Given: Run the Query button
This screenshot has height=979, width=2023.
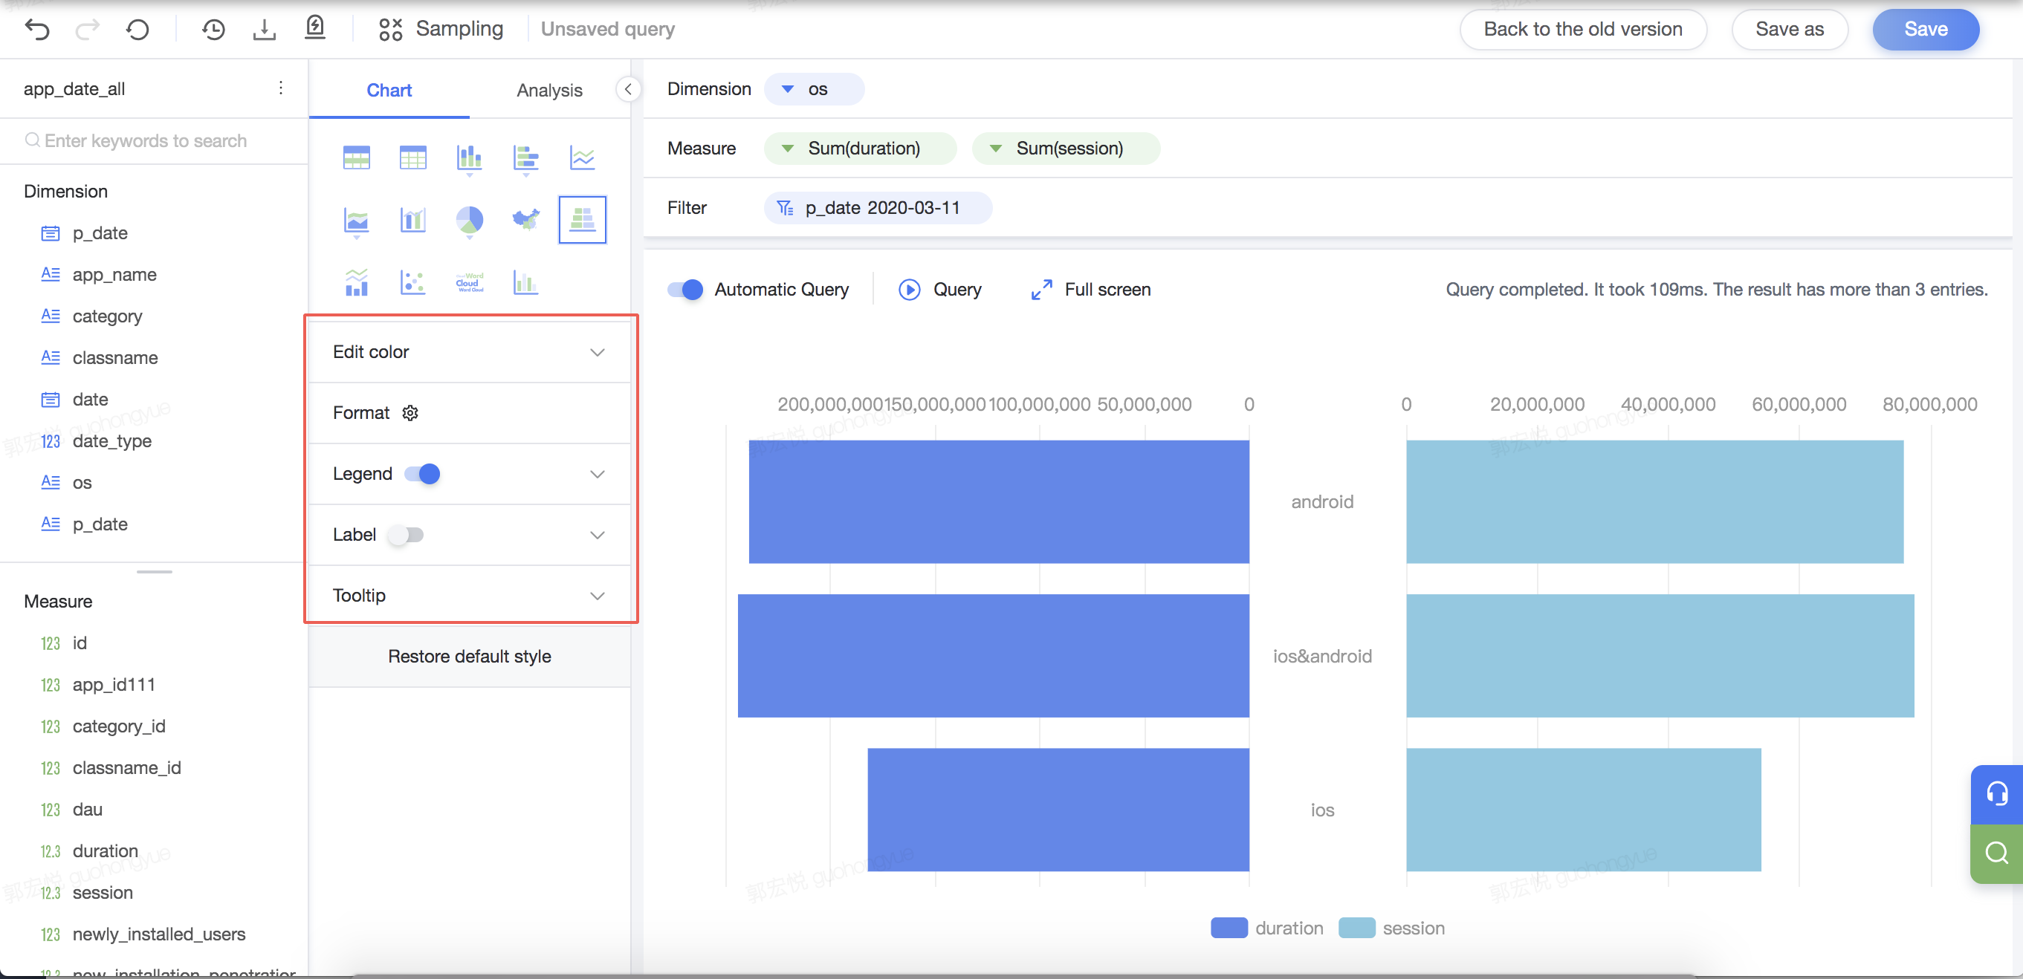Looking at the screenshot, I should point(940,290).
